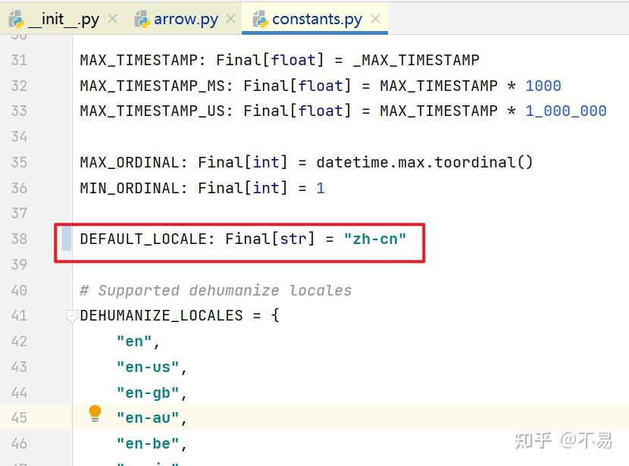This screenshot has height=466, width=629.
Task: Select the constants.py tab
Action: click(317, 19)
